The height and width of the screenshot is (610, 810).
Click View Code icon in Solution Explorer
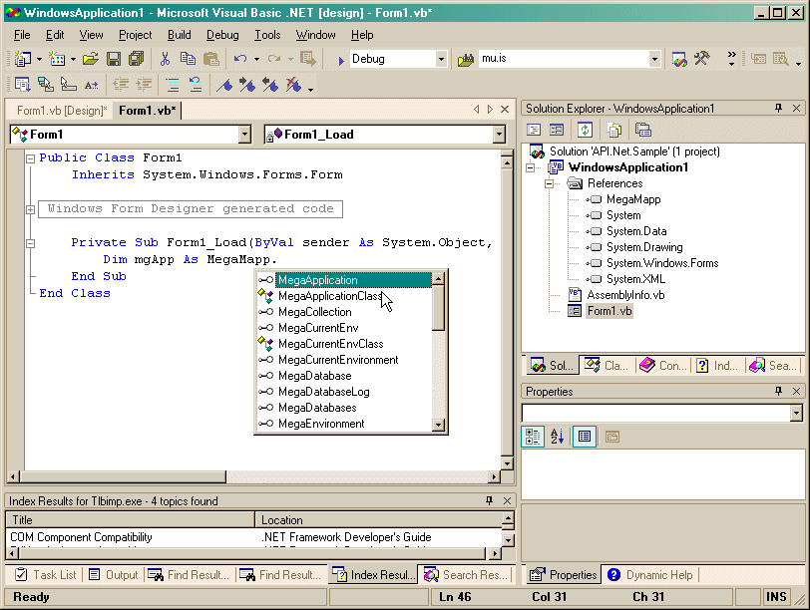tap(535, 130)
